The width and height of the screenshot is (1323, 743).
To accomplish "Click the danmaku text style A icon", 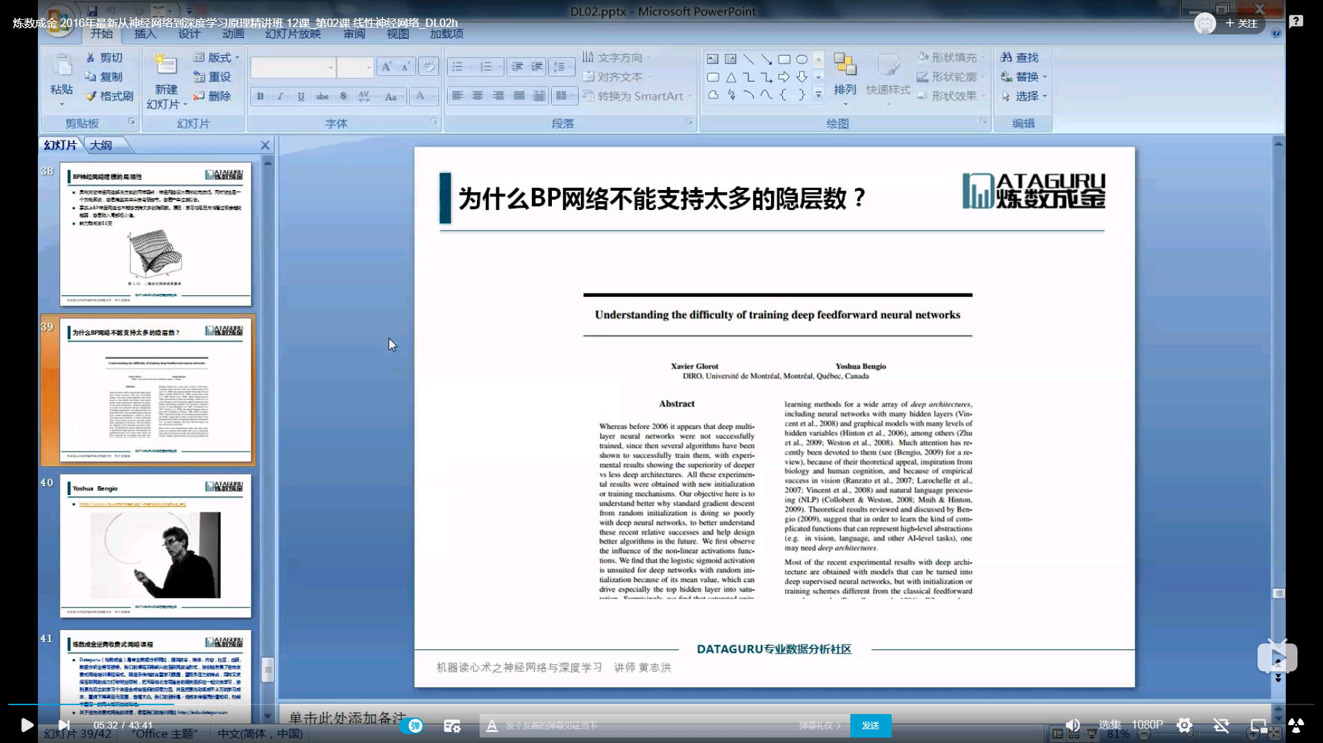I will pyautogui.click(x=492, y=726).
